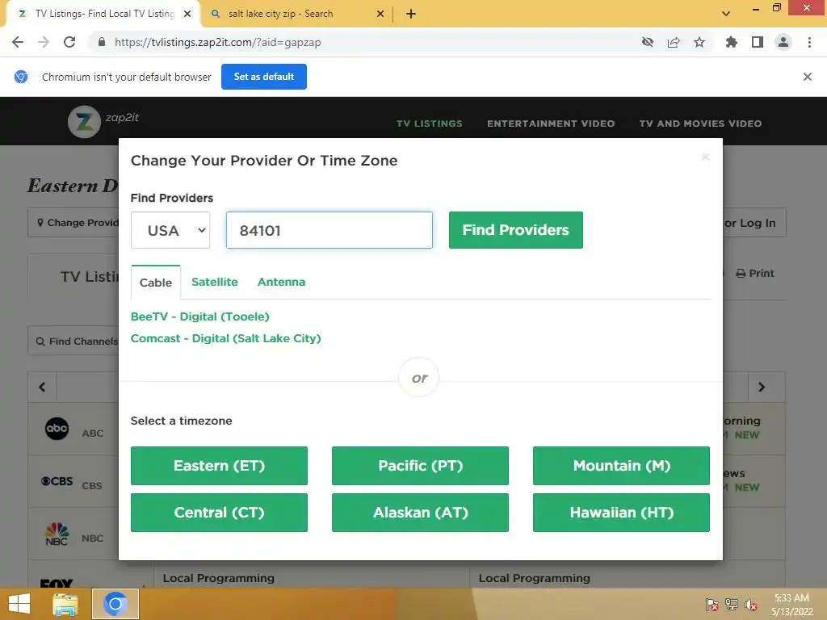827x620 pixels.
Task: Click the previous arrow in listings grid
Action: tap(42, 387)
